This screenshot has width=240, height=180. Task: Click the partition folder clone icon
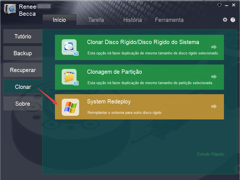click(x=70, y=77)
